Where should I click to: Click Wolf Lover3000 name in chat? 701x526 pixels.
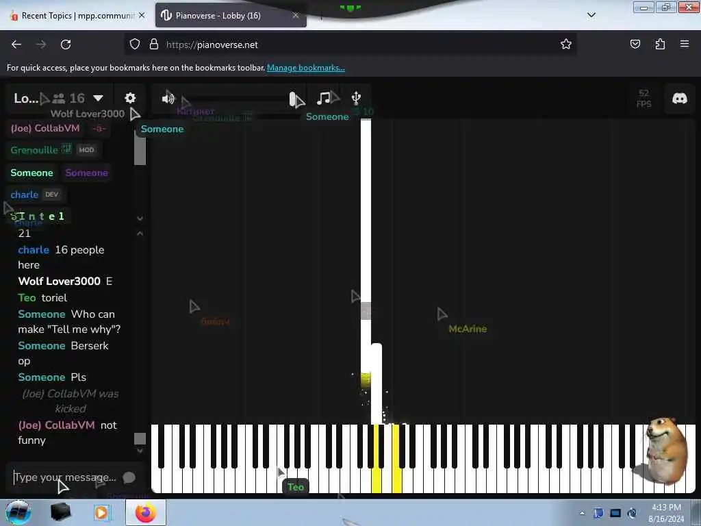(60, 281)
